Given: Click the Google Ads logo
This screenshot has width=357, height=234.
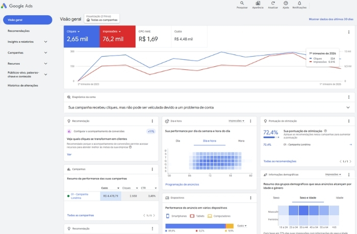Looking at the screenshot, I should (x=17, y=6).
